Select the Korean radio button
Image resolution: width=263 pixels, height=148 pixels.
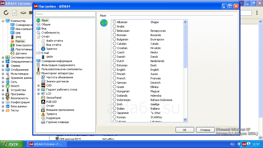coord(114,117)
